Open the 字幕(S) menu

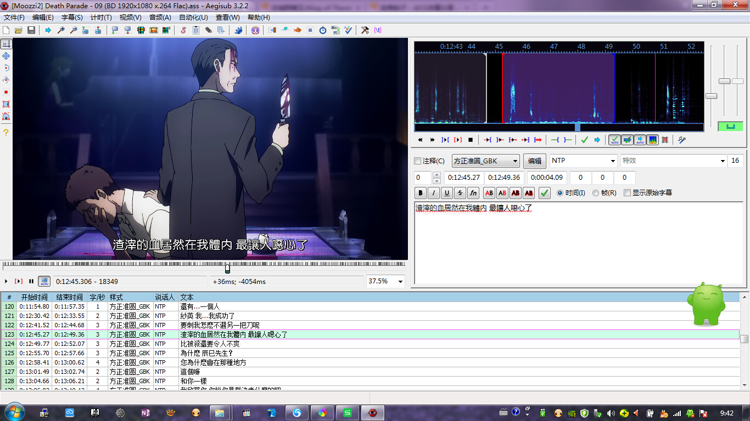[72, 18]
